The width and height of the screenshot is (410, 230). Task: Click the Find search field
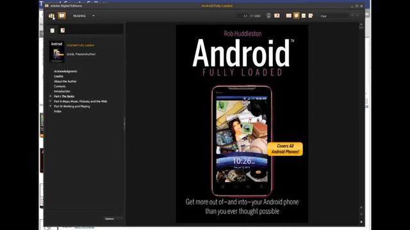click(x=334, y=16)
